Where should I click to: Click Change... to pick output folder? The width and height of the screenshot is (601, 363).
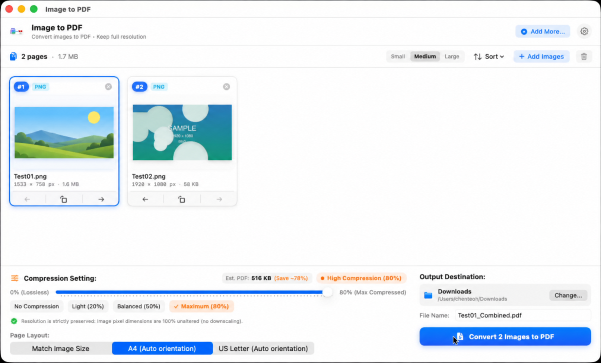pyautogui.click(x=568, y=295)
